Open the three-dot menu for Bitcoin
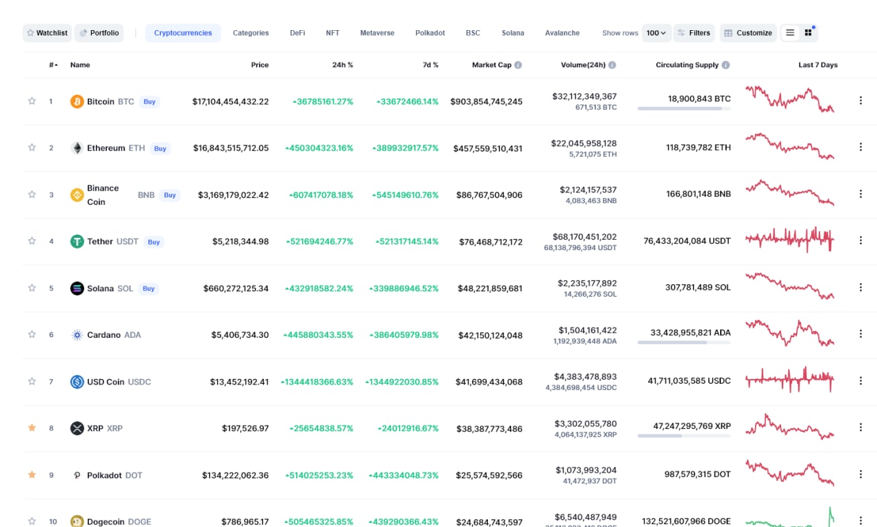The height and width of the screenshot is (527, 877). [x=861, y=101]
